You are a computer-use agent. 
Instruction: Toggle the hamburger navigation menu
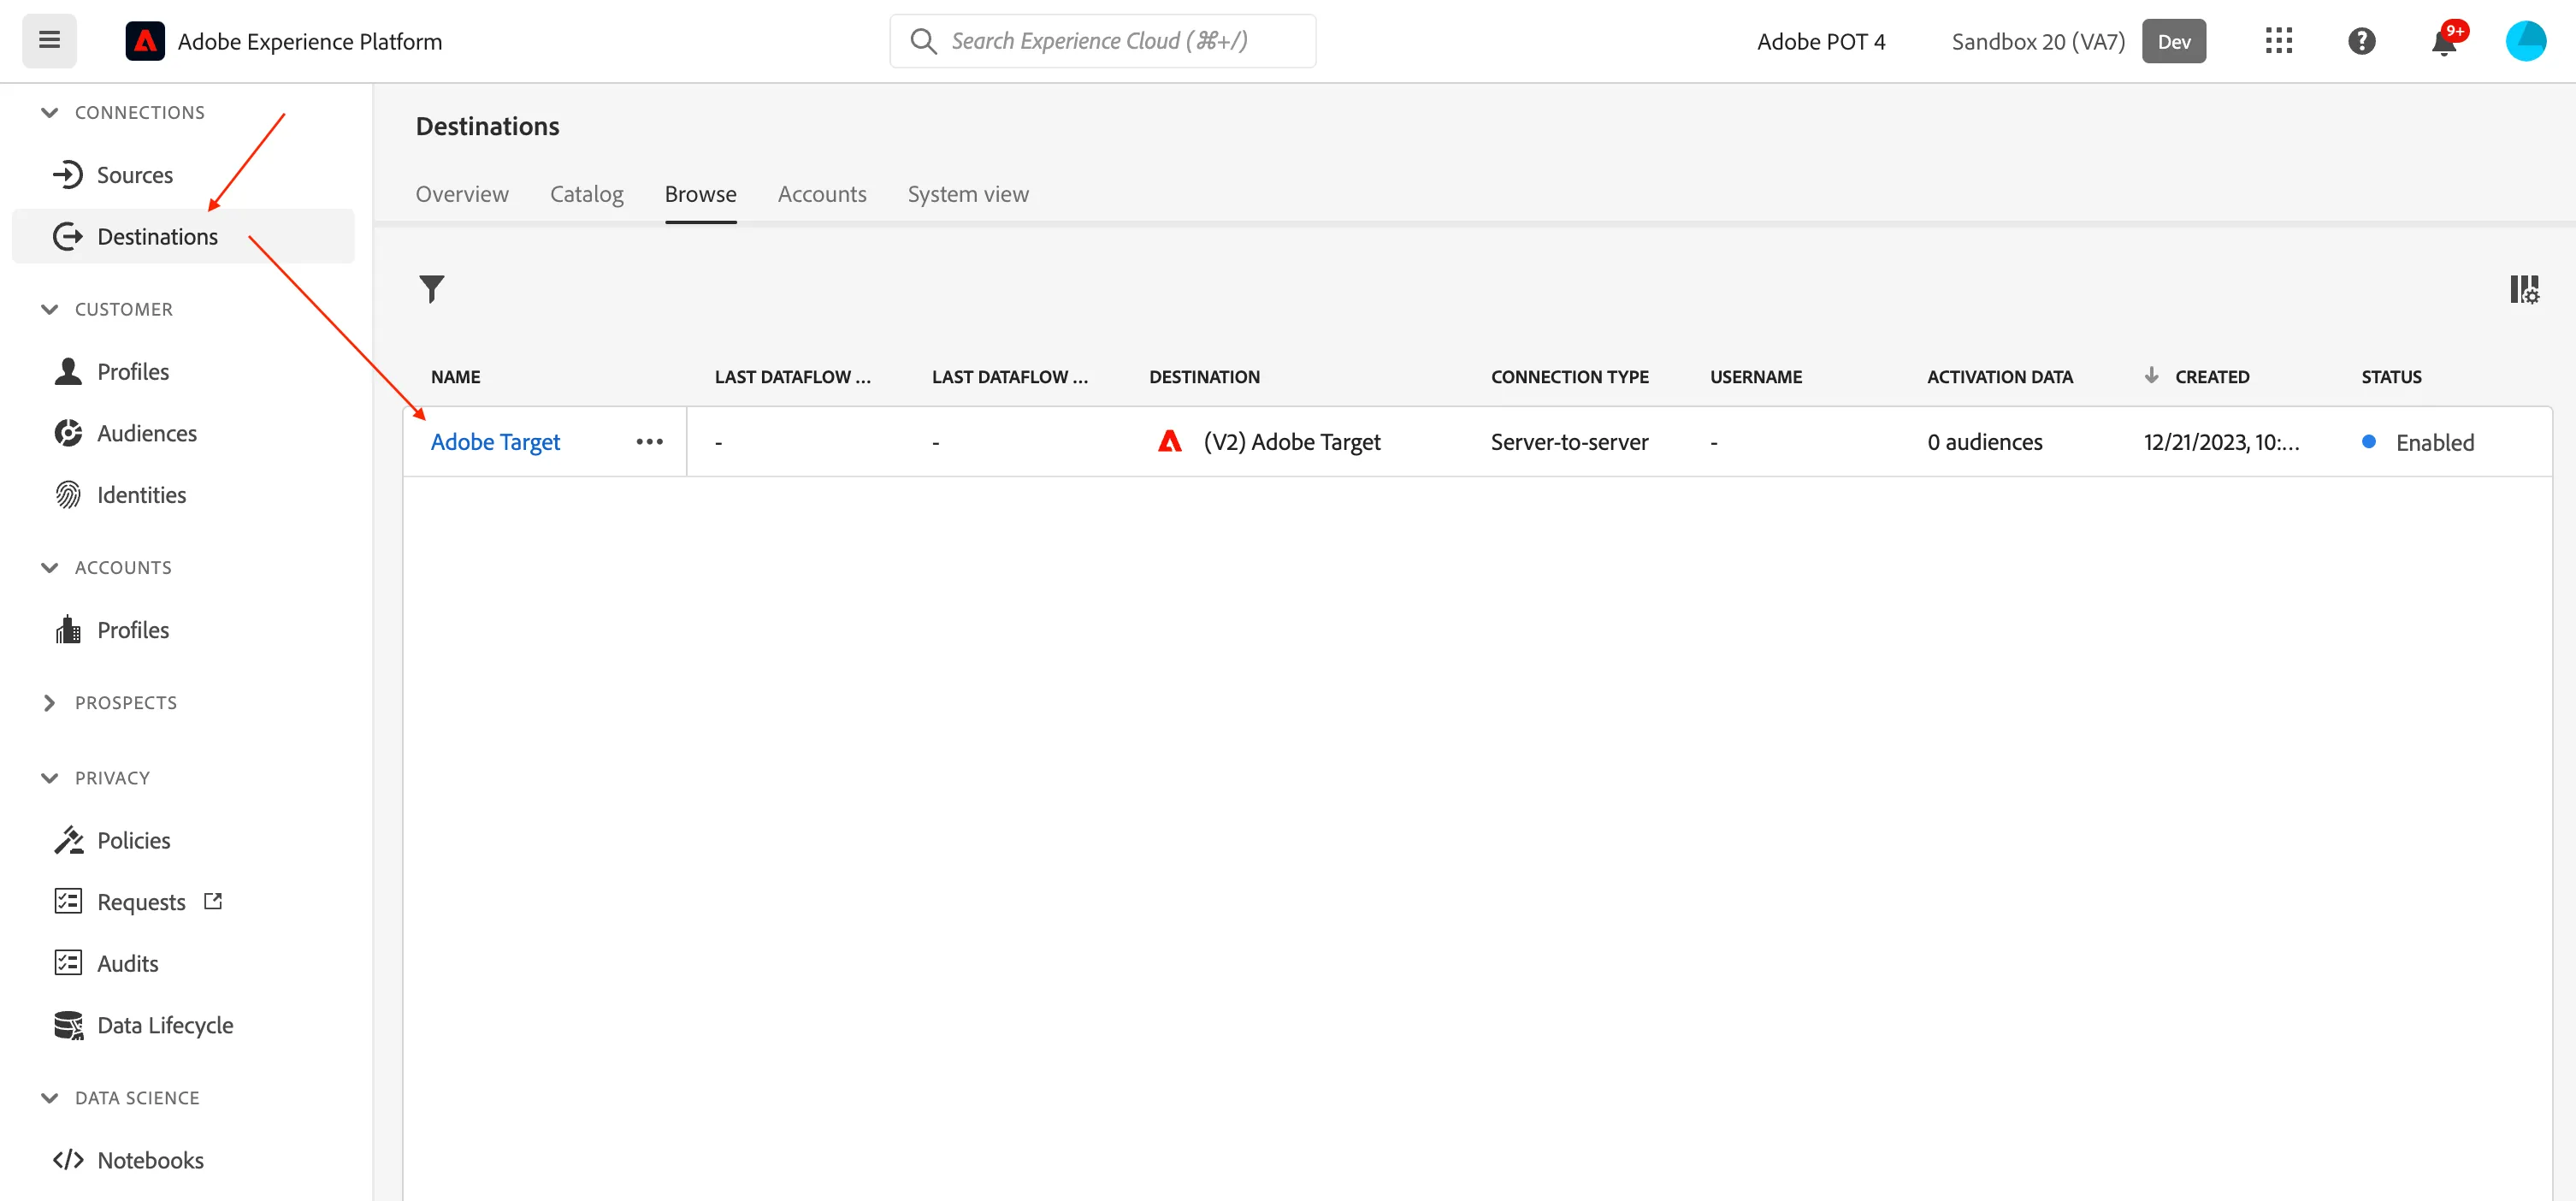(49, 40)
